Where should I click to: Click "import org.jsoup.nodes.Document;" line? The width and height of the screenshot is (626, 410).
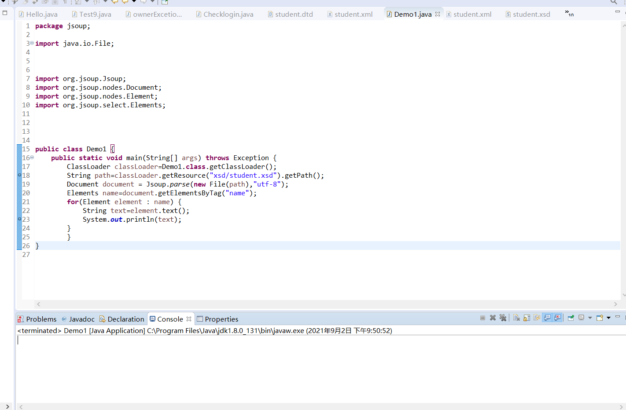point(98,88)
